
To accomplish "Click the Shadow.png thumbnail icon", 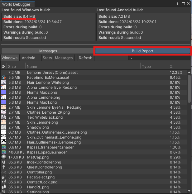I will click(4, 127).
